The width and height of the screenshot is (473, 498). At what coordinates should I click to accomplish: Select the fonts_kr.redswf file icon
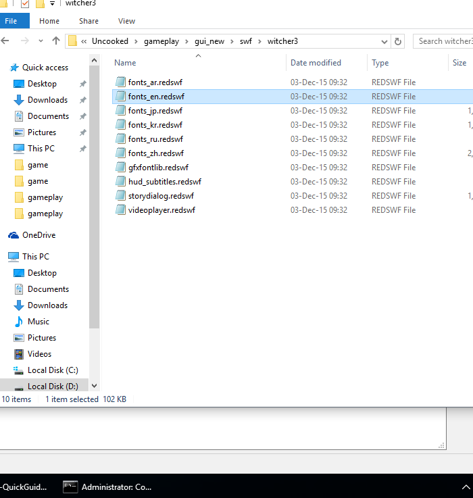coord(120,124)
